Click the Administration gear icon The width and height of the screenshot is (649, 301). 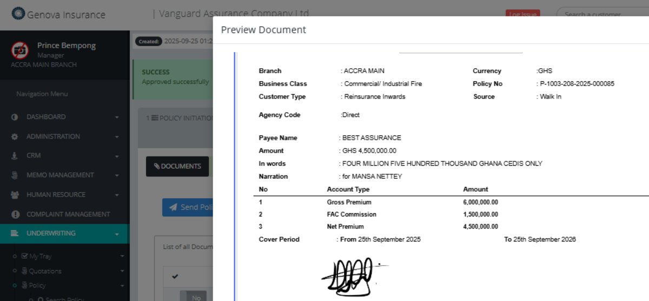click(x=15, y=136)
